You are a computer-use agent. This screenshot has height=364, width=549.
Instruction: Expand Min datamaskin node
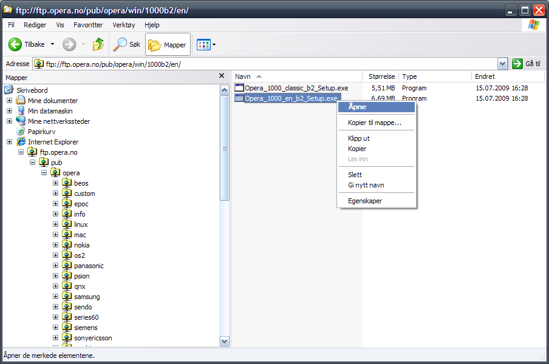(10, 111)
